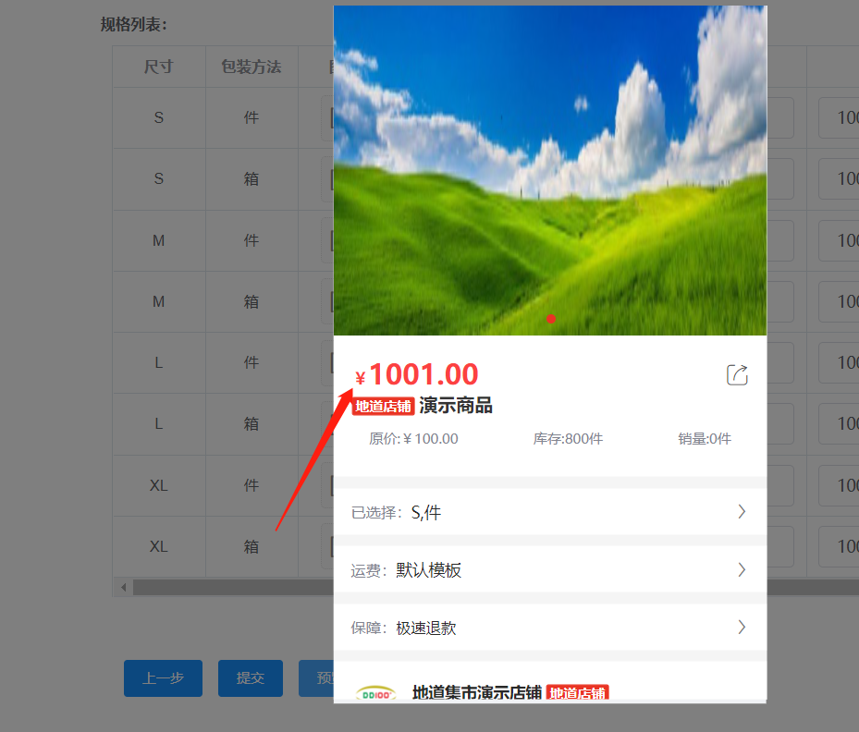Click the 包装方法 column header
This screenshot has width=859, height=732.
pyautogui.click(x=251, y=67)
